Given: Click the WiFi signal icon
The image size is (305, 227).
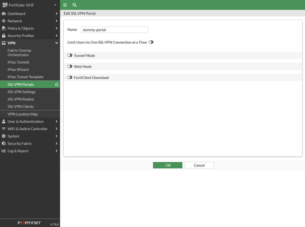Looking at the screenshot, I should tap(3, 129).
